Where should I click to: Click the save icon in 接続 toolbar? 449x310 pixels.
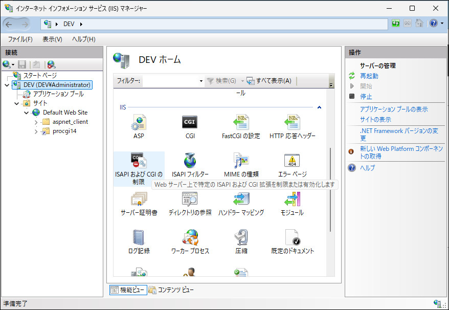(22, 65)
